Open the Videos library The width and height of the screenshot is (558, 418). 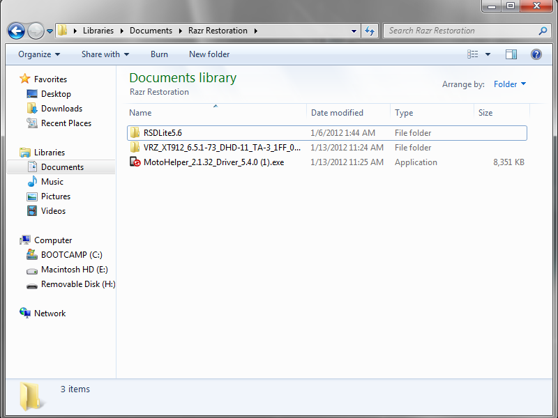[54, 211]
